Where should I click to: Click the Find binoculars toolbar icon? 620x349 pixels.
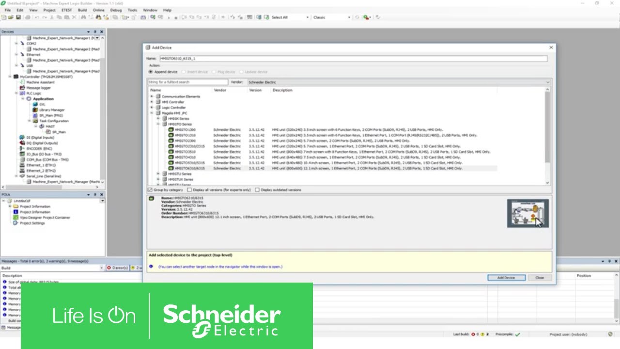pyautogui.click(x=83, y=17)
